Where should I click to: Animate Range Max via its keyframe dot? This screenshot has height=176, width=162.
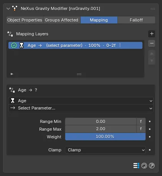click(x=150, y=129)
